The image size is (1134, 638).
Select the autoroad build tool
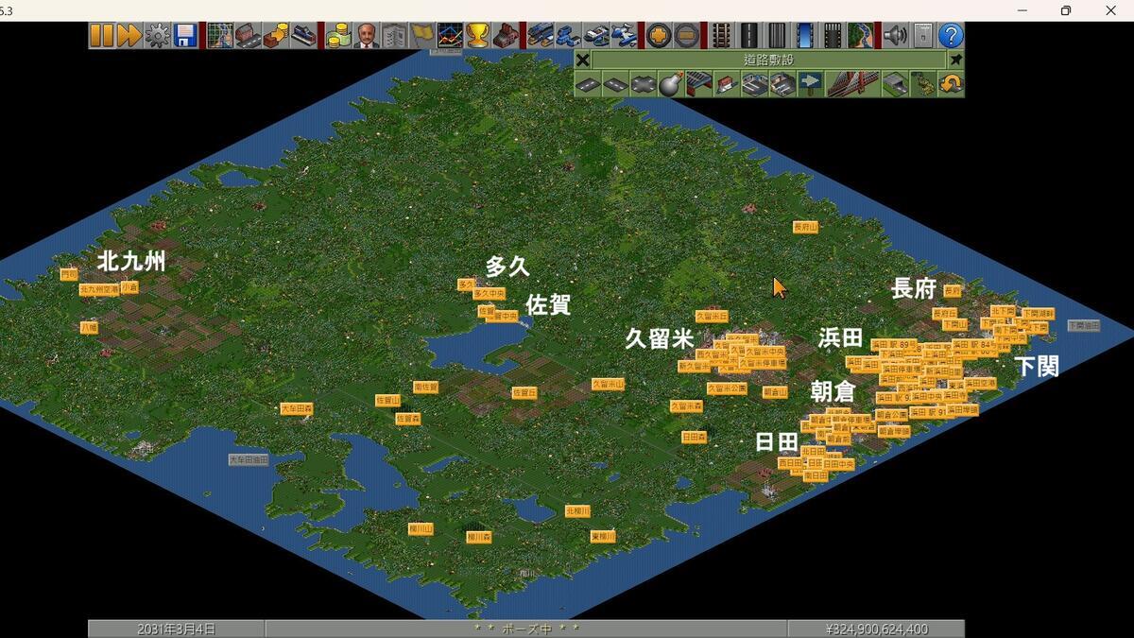coord(643,83)
